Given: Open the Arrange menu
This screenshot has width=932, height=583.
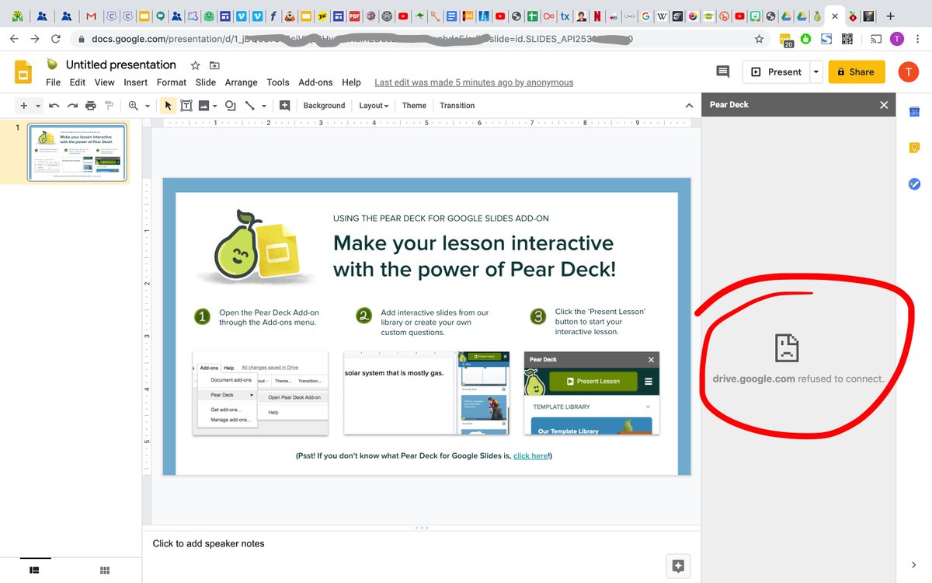Looking at the screenshot, I should pyautogui.click(x=242, y=82).
